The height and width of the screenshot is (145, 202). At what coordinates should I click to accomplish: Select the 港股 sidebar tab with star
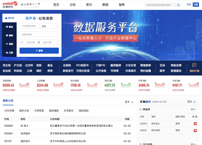tap(9, 44)
